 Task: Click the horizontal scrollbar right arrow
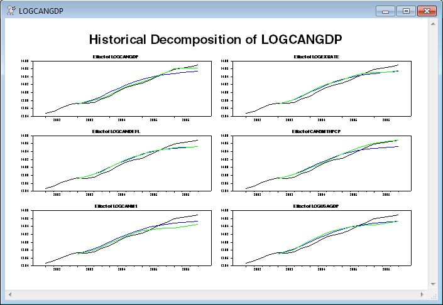422,294
